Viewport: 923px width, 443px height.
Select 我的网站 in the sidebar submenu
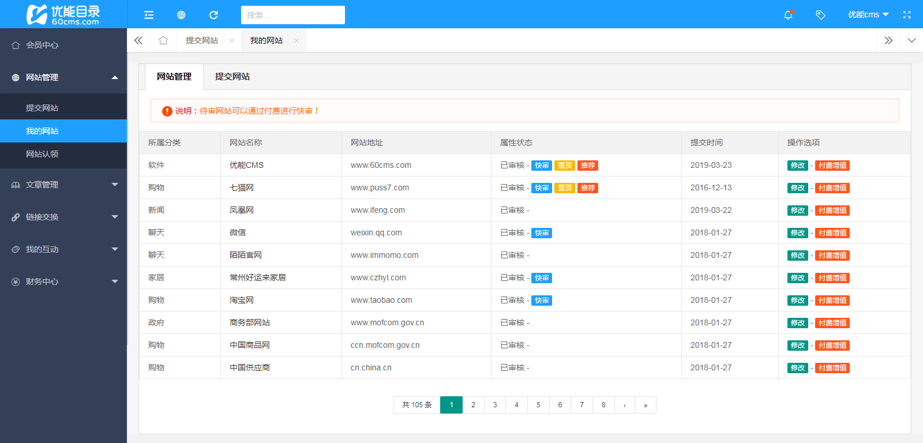(x=63, y=131)
